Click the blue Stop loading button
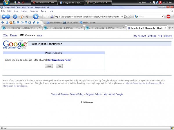The height and width of the screenshot is (130, 174). pos(15,17)
